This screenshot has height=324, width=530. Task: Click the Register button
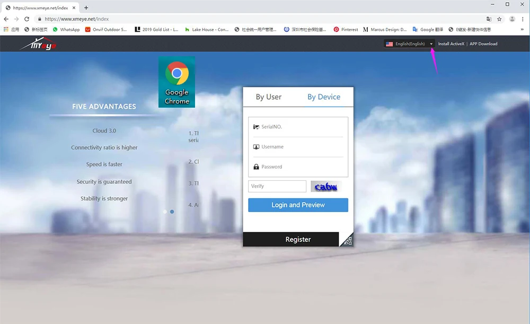(x=290, y=240)
